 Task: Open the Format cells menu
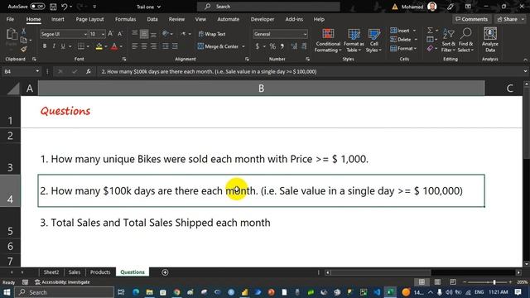[403, 49]
